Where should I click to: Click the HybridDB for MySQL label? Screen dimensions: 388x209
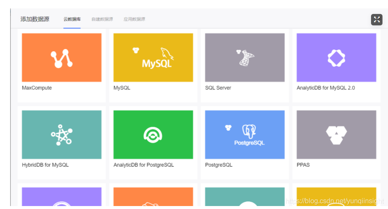point(45,165)
